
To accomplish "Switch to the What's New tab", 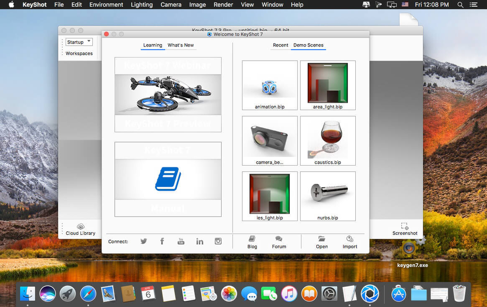I will click(x=181, y=45).
